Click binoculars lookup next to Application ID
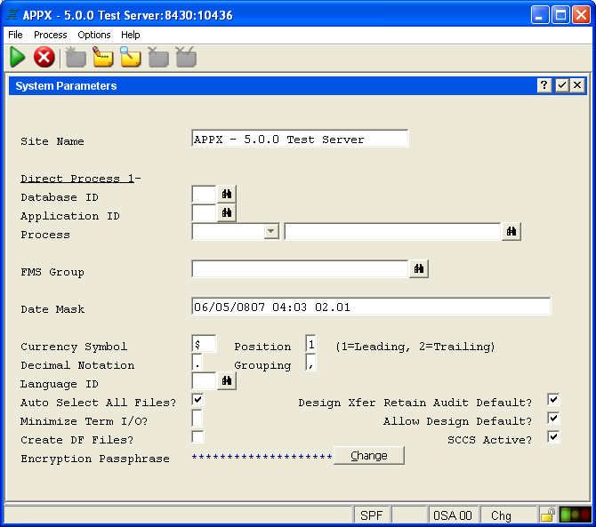596x527 pixels. point(227,212)
